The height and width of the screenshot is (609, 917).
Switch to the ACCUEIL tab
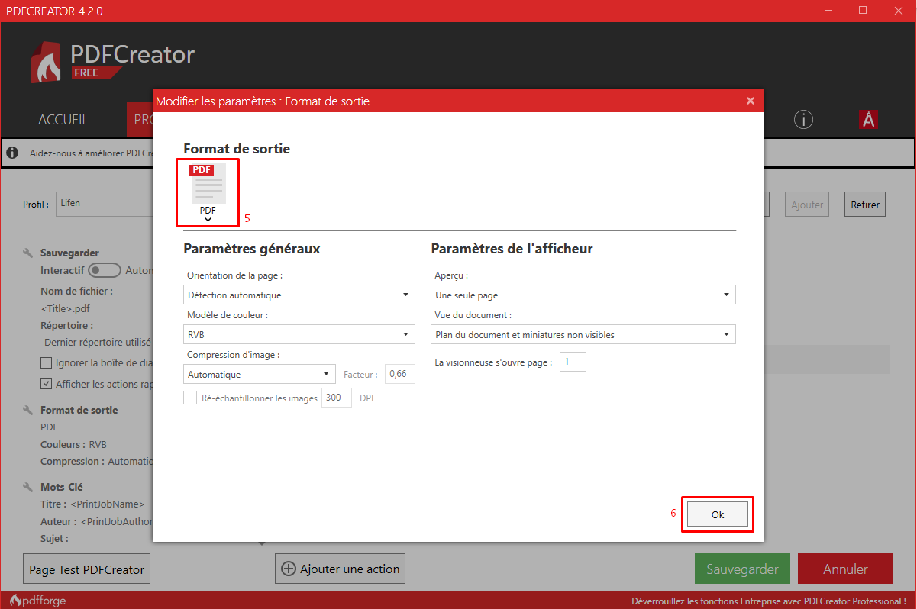point(63,120)
